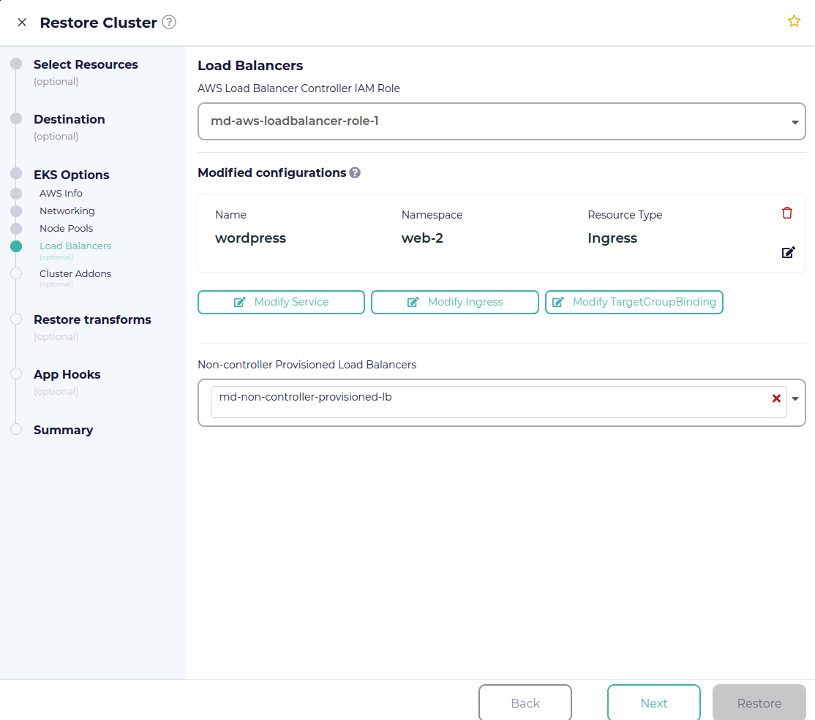The height and width of the screenshot is (720, 815).
Task: Open help for Restore Cluster
Action: coord(169,22)
